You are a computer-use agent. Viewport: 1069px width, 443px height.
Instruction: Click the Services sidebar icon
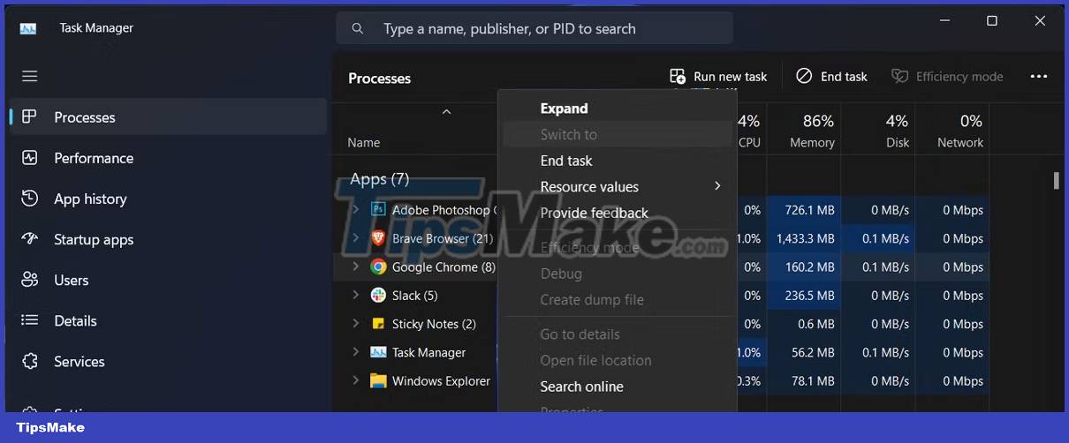(x=30, y=361)
